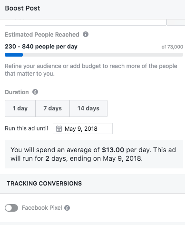The width and height of the screenshot is (185, 225).
Task: Click the Facebook Pixel label text
Action: coord(42,208)
